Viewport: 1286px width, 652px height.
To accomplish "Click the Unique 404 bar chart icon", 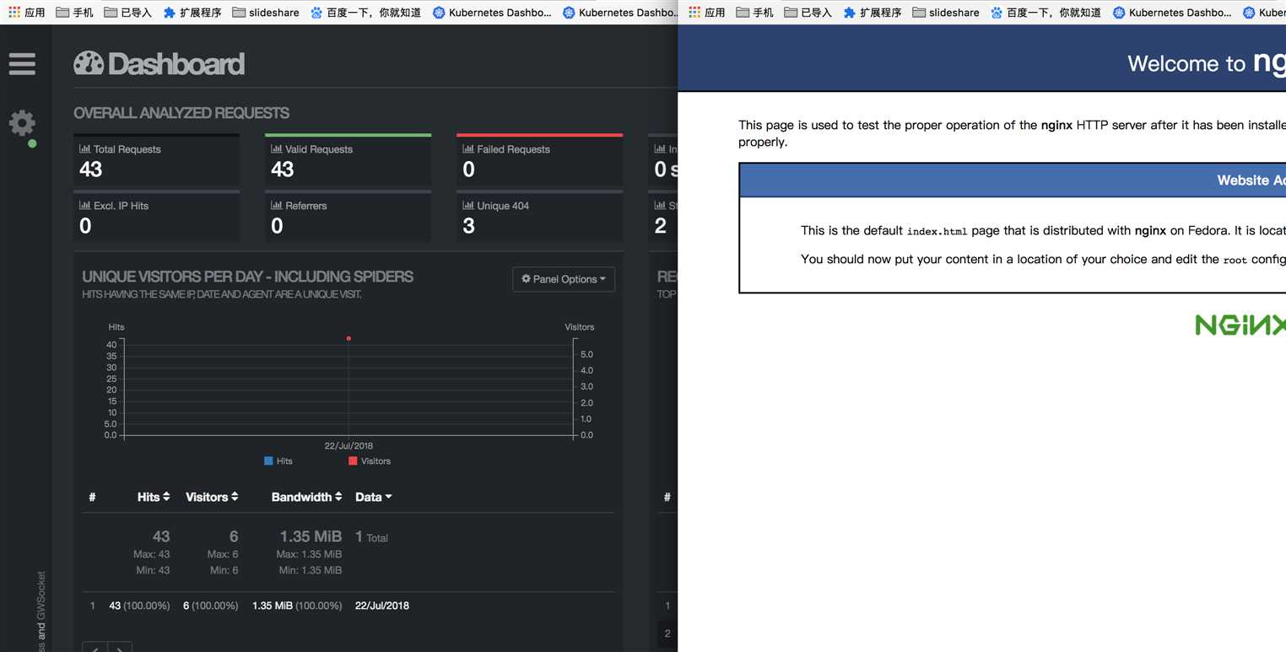I will [467, 205].
